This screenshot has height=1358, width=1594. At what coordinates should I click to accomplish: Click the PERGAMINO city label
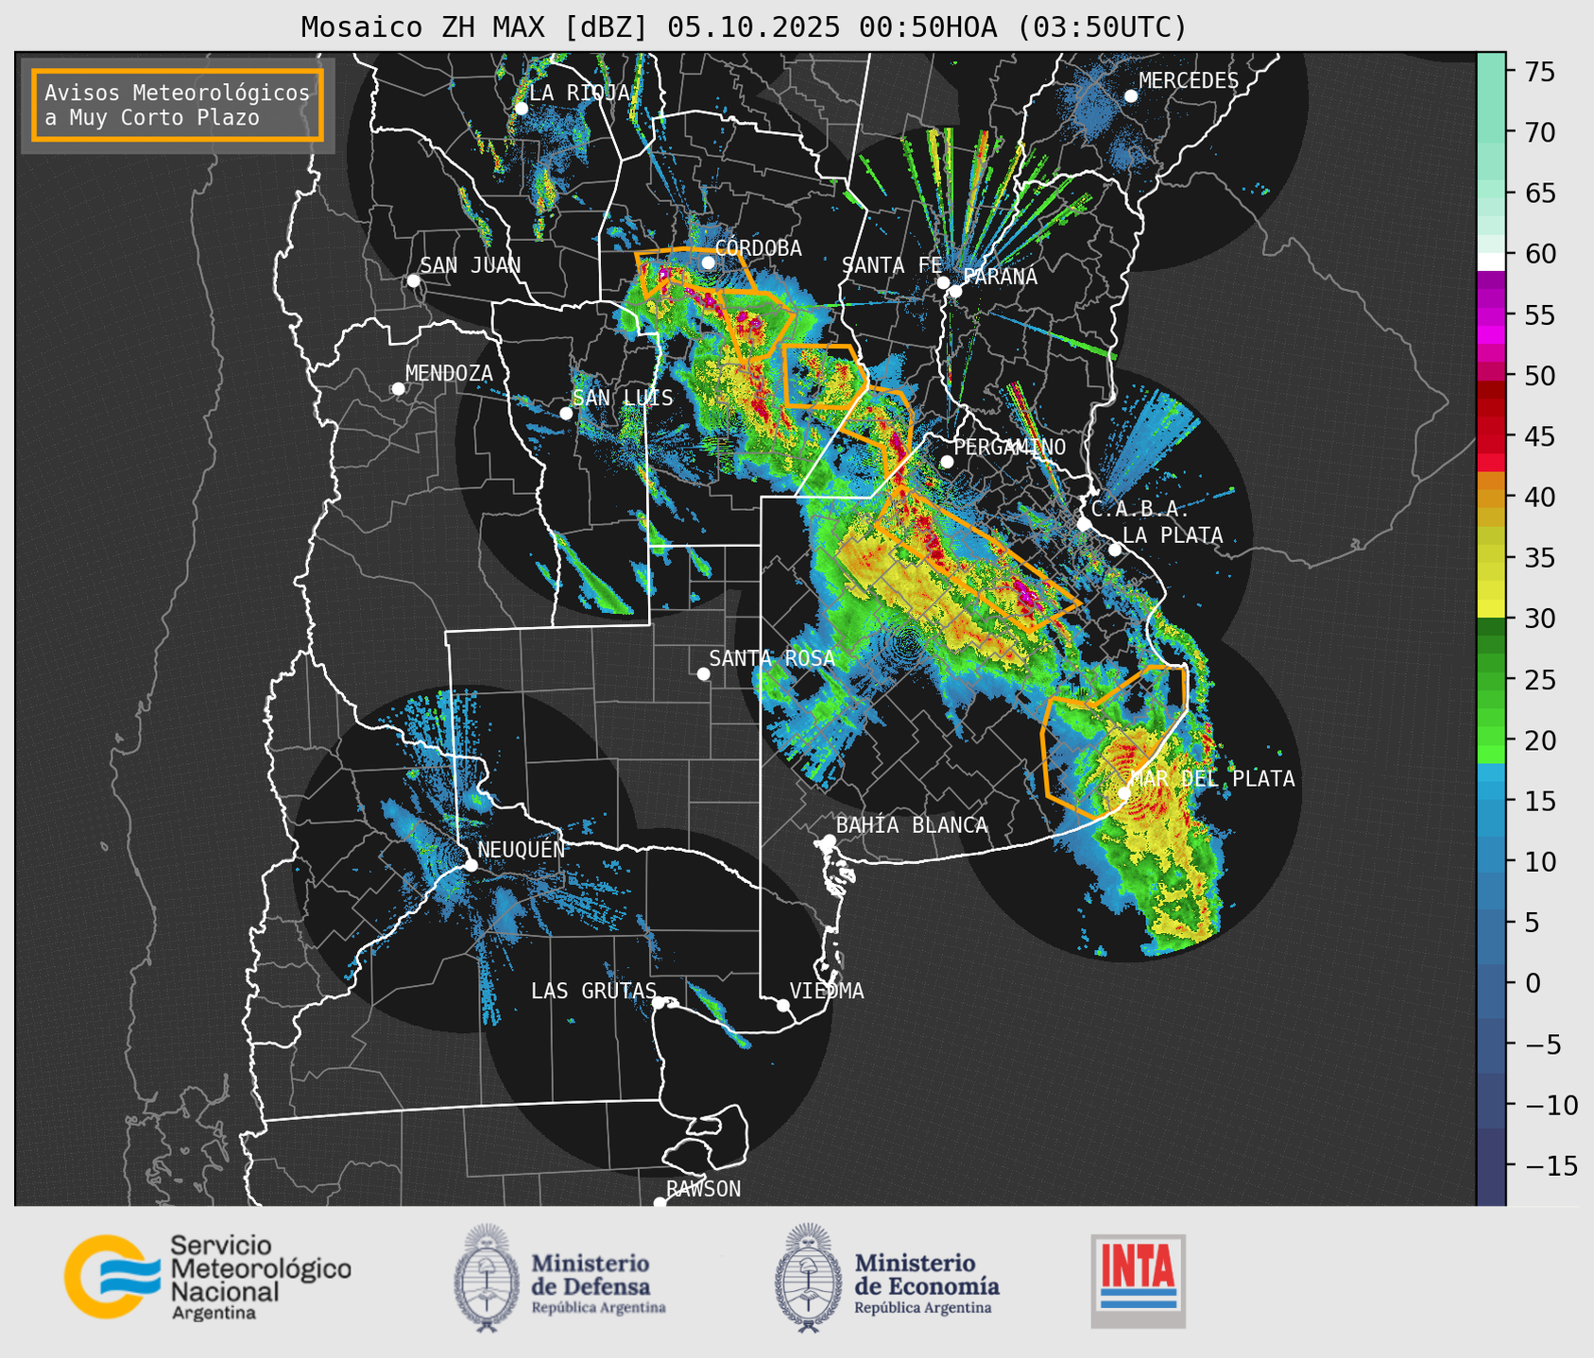click(1009, 447)
